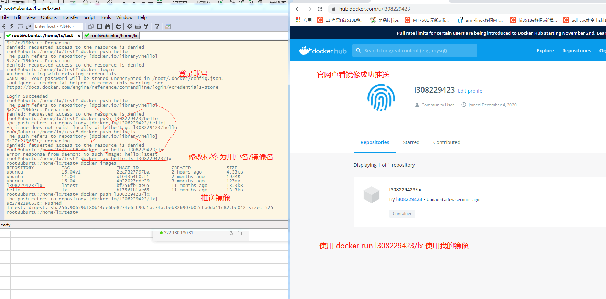Click the public key tool icon
The height and width of the screenshot is (299, 606).
tap(146, 26)
